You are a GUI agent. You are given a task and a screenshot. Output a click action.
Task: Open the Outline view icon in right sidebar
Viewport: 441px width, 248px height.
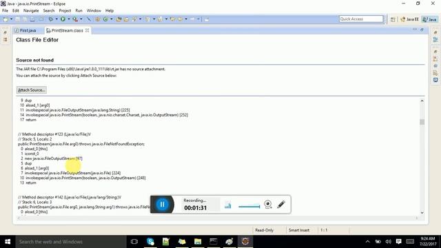[435, 40]
